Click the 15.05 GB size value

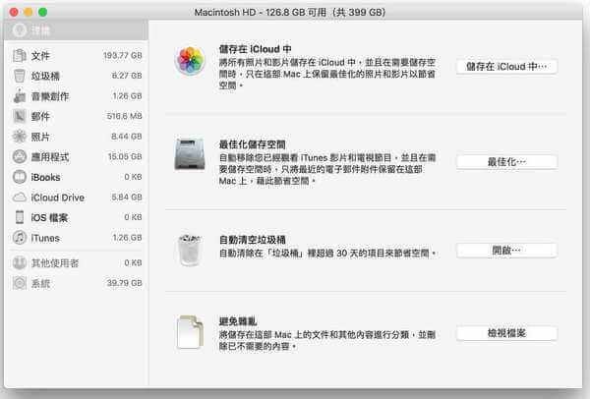point(125,157)
